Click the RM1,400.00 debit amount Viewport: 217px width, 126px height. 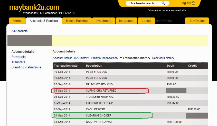pyautogui.click(x=174, y=122)
